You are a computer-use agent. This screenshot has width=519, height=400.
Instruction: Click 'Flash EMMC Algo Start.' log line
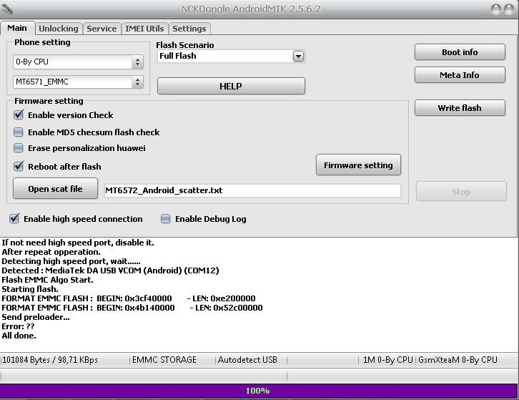pyautogui.click(x=47, y=280)
